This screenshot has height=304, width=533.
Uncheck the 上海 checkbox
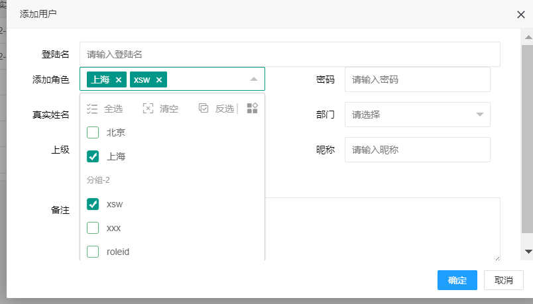[x=93, y=156]
